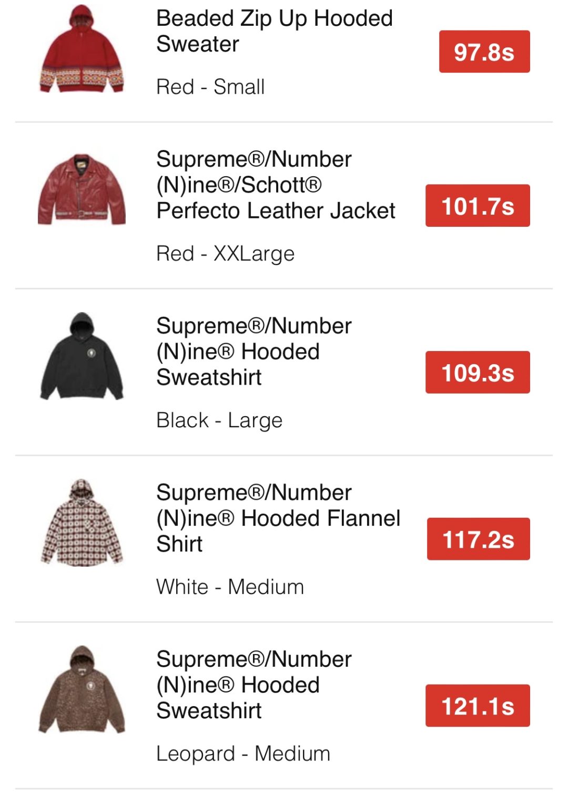Click the Hooded Flannel Shirt title
This screenshot has height=793, width=568.
click(x=278, y=518)
